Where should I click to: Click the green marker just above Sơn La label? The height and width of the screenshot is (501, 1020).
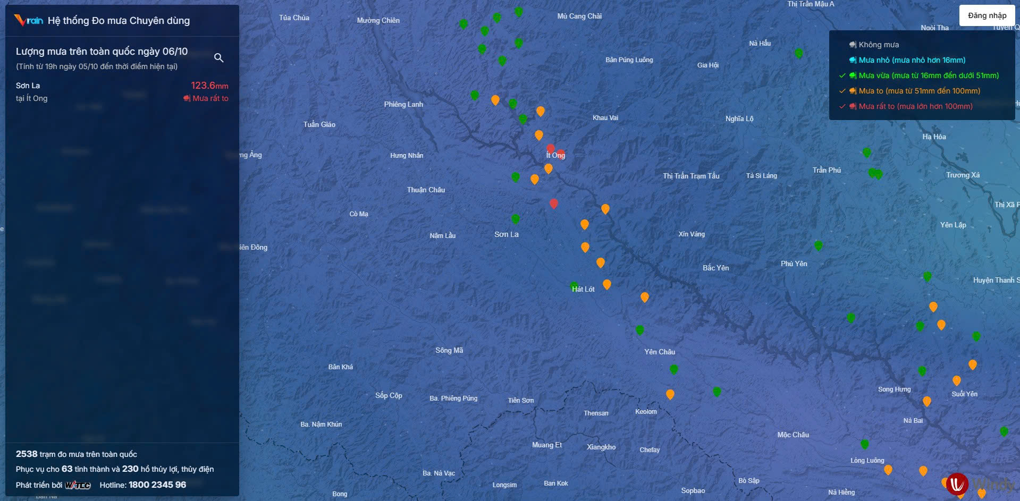point(515,218)
